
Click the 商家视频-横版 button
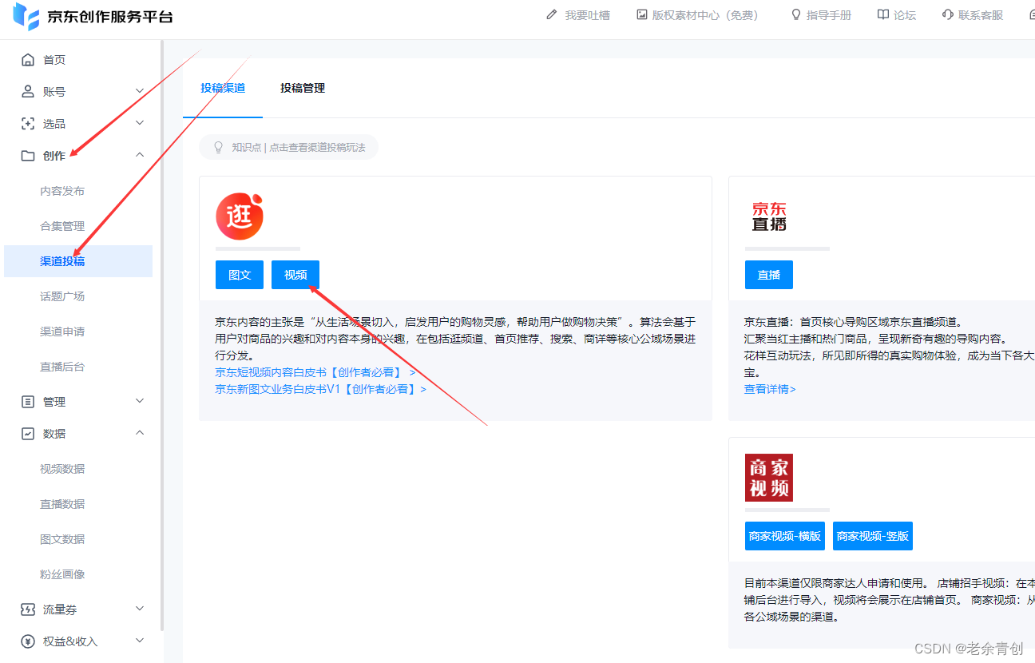(785, 536)
